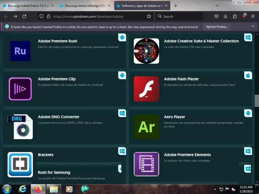Go back to the previous page
This screenshot has height=194, width=259.
[x=6, y=16]
